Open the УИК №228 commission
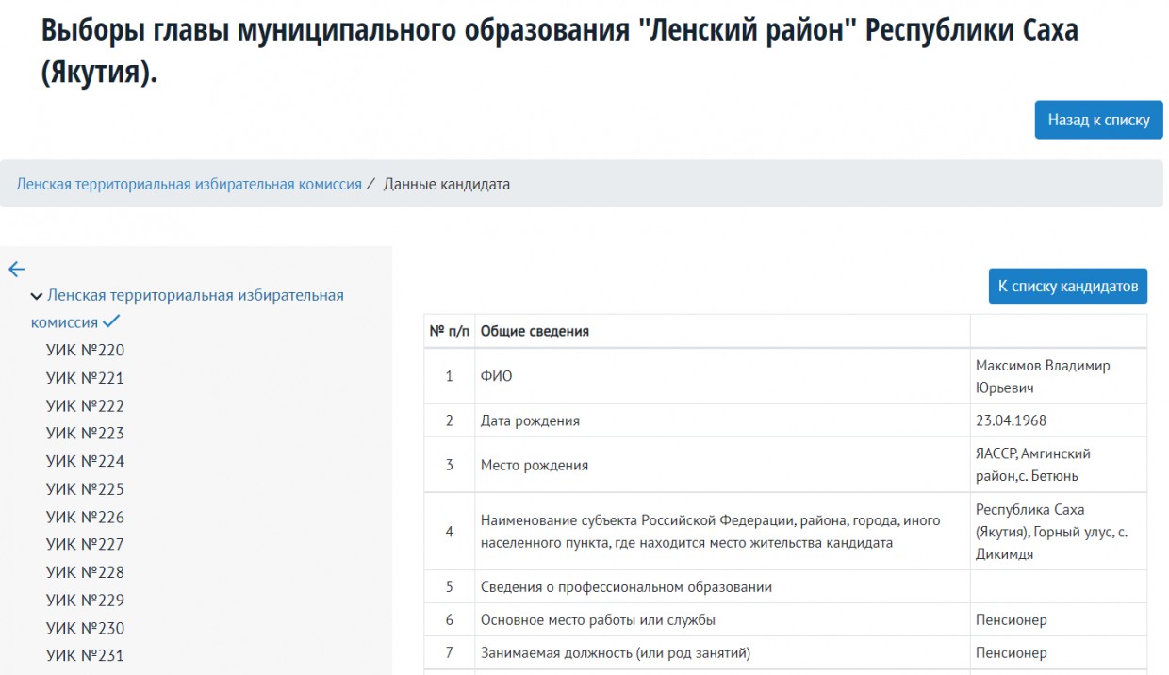 point(85,572)
